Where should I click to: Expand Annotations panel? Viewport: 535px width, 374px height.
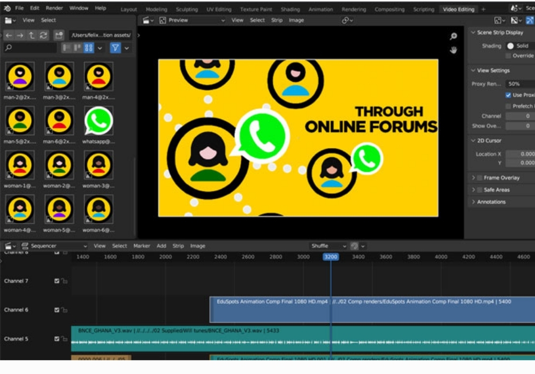(473, 202)
